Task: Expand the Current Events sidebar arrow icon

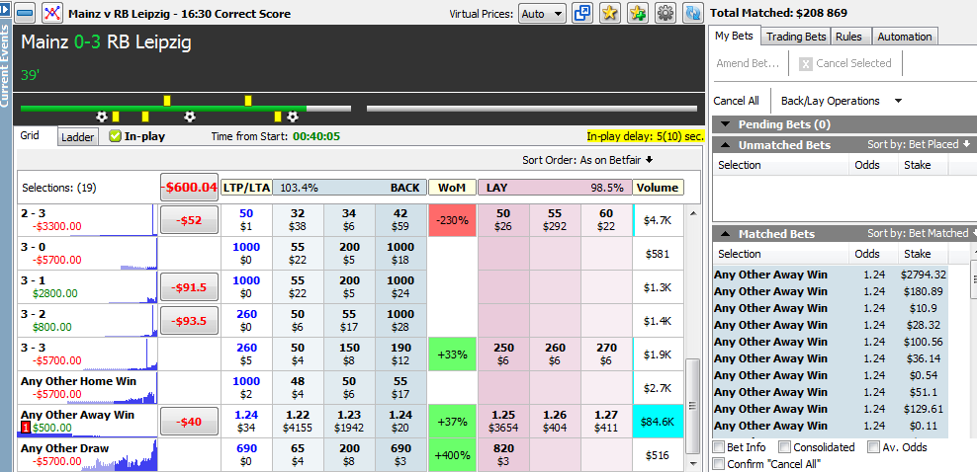Action: 4,11
